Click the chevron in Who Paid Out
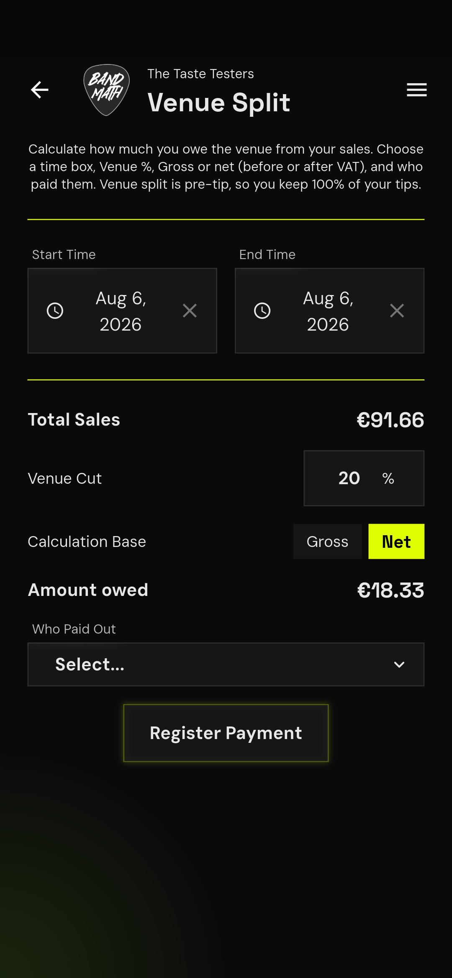Screen dimensions: 452x978 399,665
